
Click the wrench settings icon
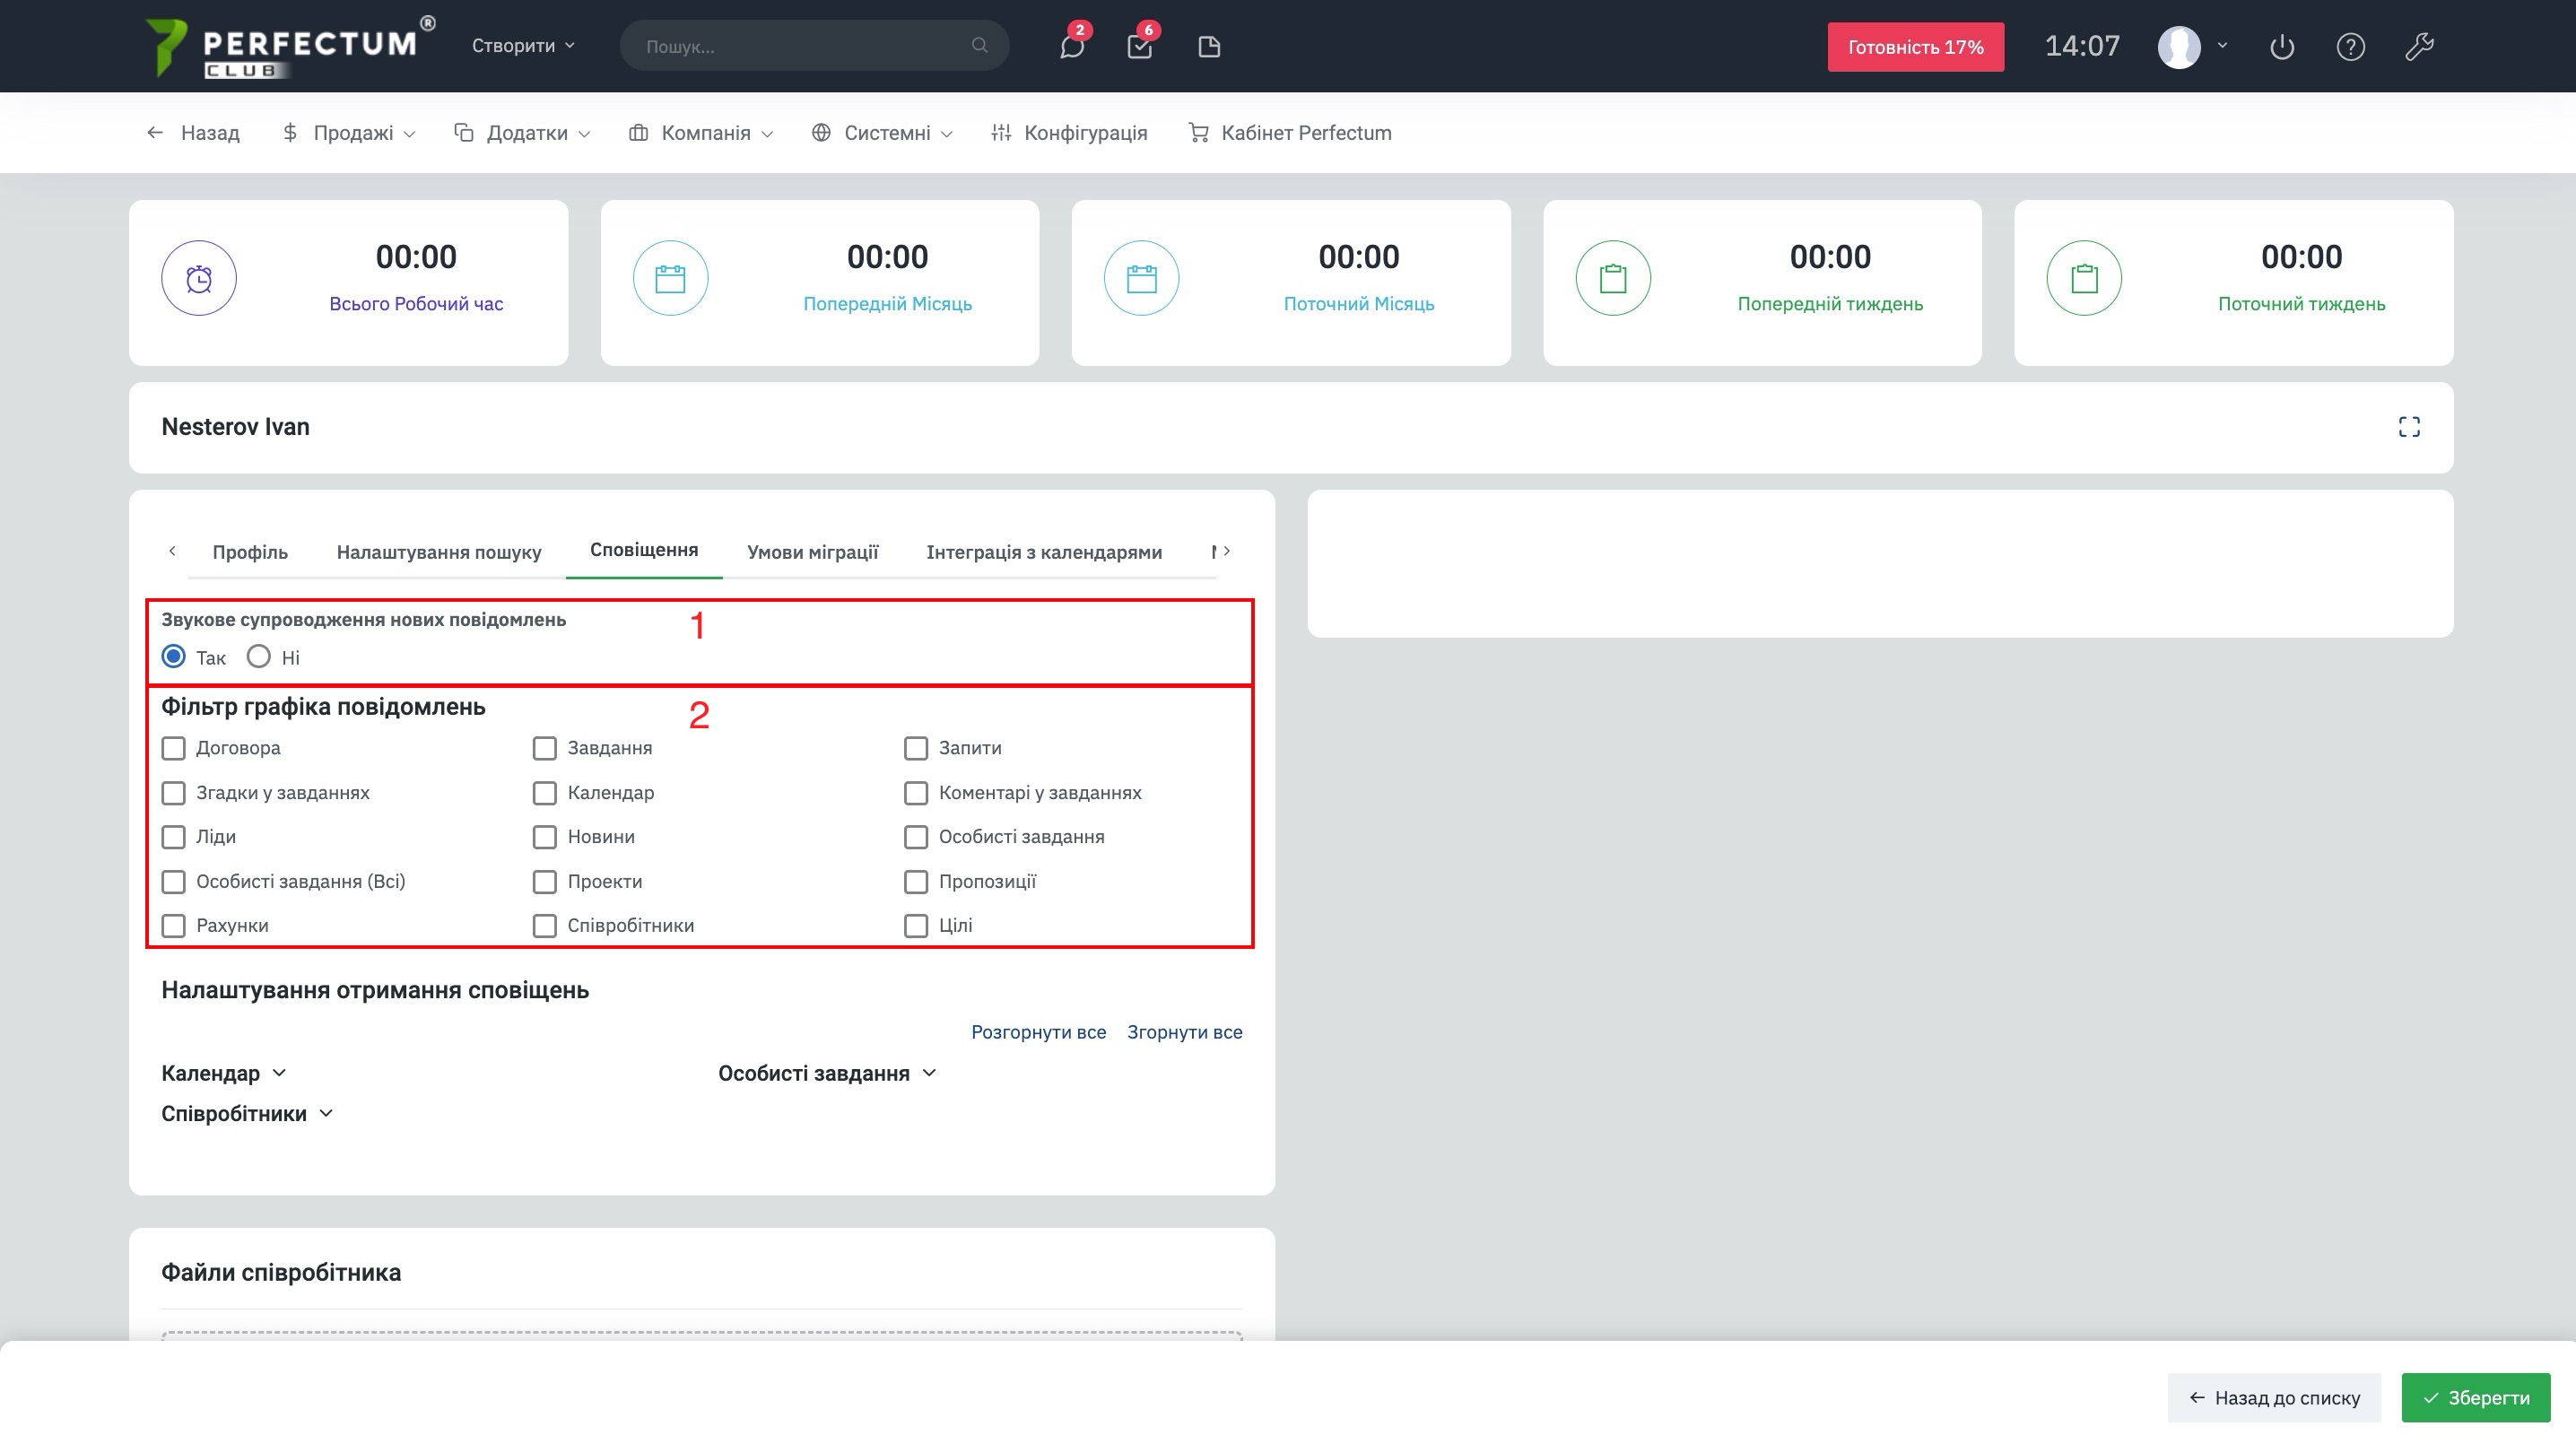coord(2418,46)
